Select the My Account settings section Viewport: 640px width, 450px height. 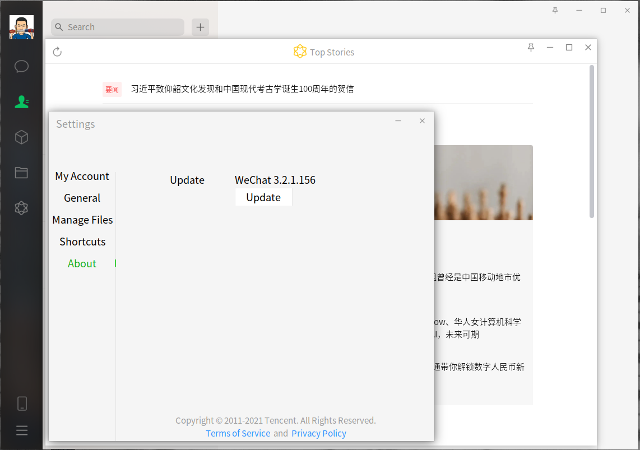pyautogui.click(x=82, y=176)
